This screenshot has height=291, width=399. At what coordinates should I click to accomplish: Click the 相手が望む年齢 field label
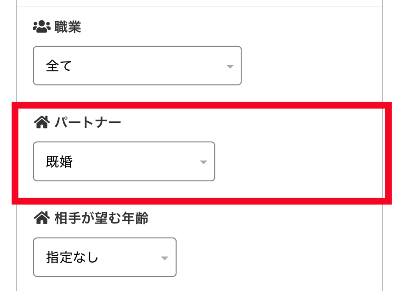click(101, 218)
